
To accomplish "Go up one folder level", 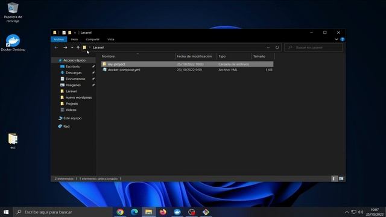I will pos(78,48).
